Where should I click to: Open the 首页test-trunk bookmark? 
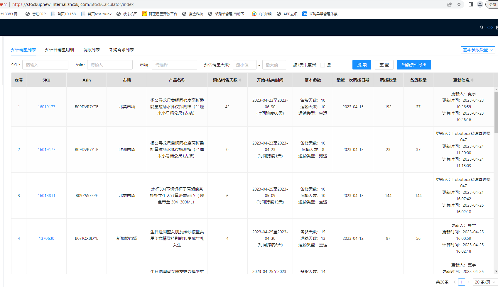pyautogui.click(x=96, y=14)
